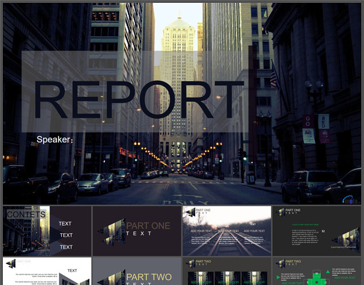Image resolution: width=364 pixels, height=285 pixels.
Task: Click the arrow logo on PART TWO photos slide
Action: pos(191,263)
